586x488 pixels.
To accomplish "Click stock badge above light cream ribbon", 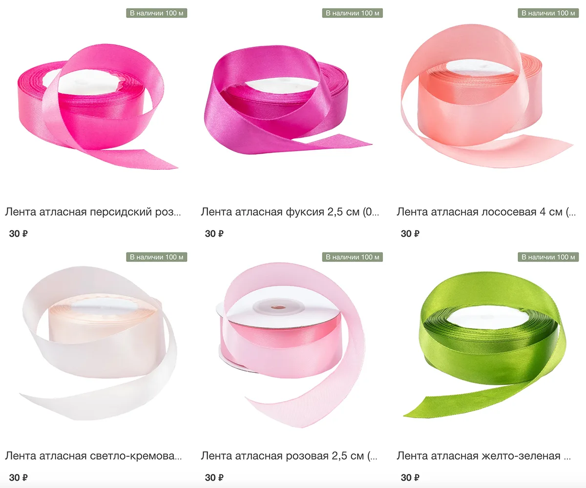I will coord(157,257).
